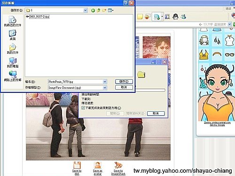The width and height of the screenshot is (235, 176).
Task: Click the blue messenger figures toolbar icon
Action: [157, 16]
